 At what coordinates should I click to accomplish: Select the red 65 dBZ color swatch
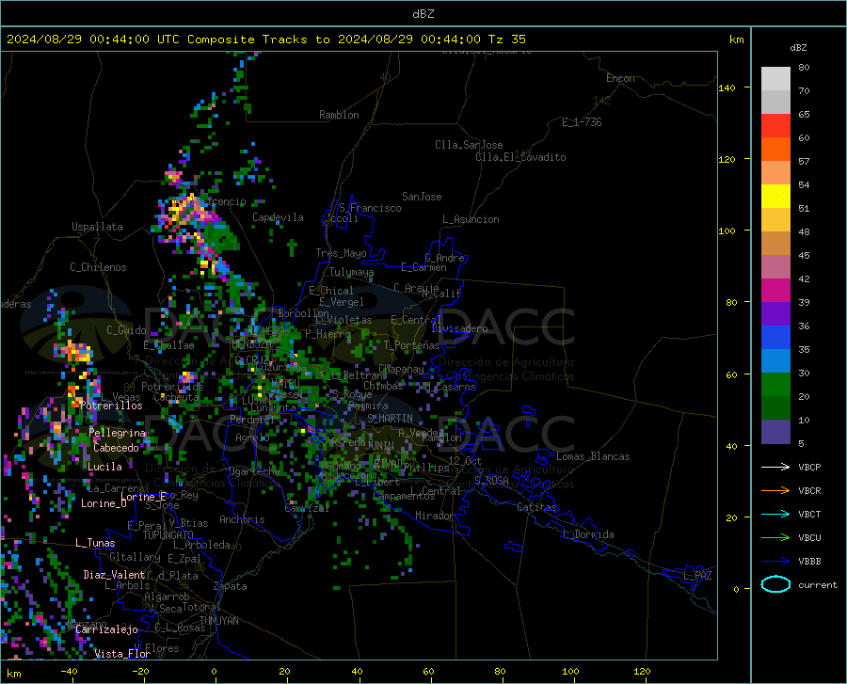[x=775, y=126]
